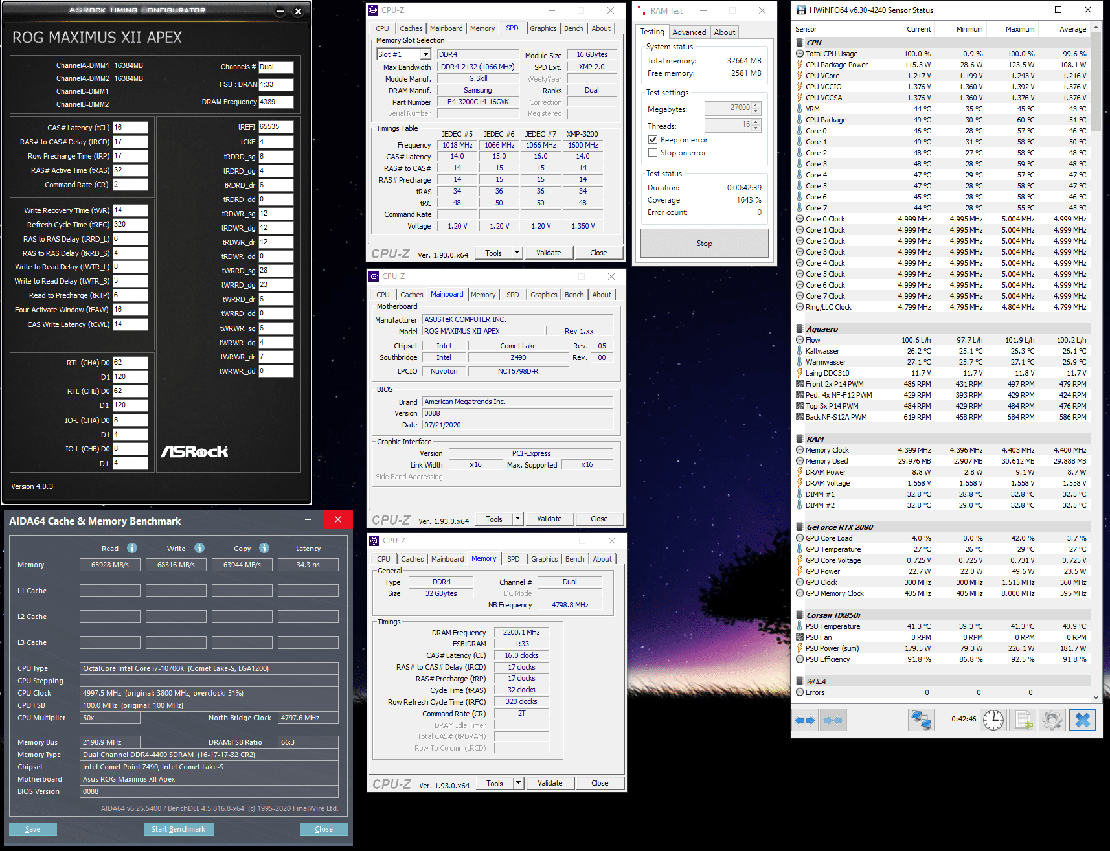The width and height of the screenshot is (1110, 851).
Task: Click the Save button in AIDA64 benchmark
Action: click(33, 829)
